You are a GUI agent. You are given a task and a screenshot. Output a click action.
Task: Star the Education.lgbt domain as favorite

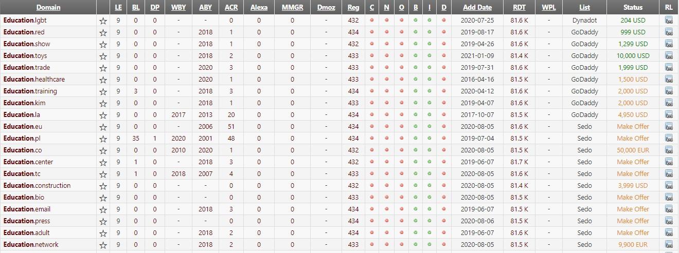click(x=103, y=21)
